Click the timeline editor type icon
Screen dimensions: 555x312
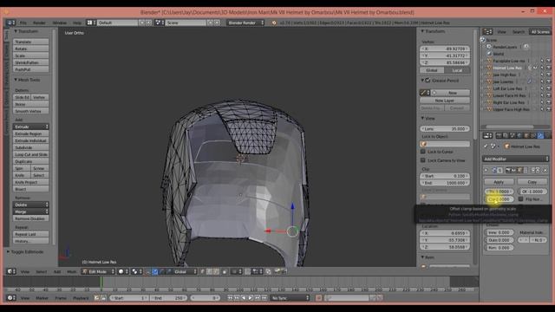point(11,298)
